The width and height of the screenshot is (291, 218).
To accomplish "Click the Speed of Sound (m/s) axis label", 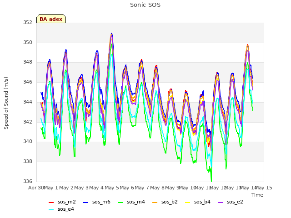I will (x=6, y=103).
